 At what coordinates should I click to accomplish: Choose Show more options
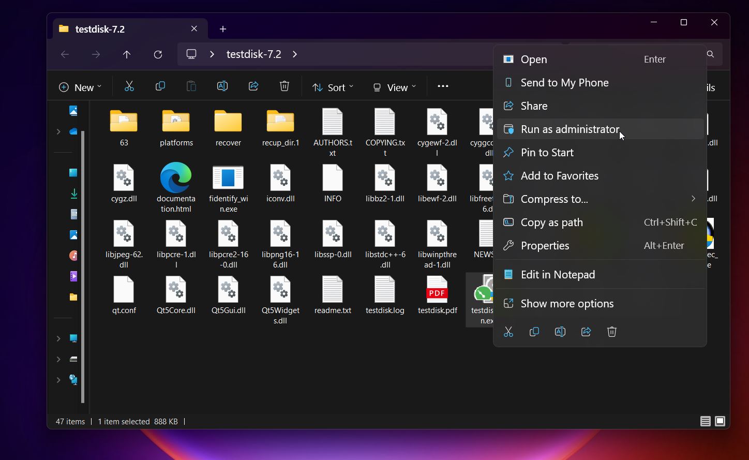[x=600, y=303]
